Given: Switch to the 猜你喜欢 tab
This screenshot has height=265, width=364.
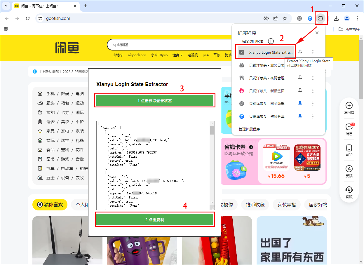Looking at the screenshot, I should pyautogui.click(x=50, y=205).
